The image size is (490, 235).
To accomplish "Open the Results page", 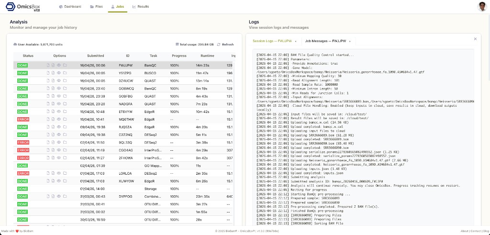I will (141, 7).
